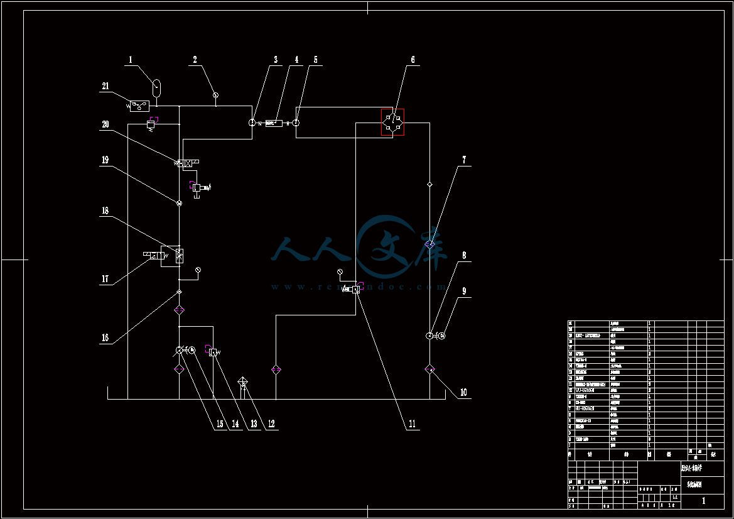Select callout number 15
Image resolution: width=734 pixels, height=519 pixels.
click(220, 424)
